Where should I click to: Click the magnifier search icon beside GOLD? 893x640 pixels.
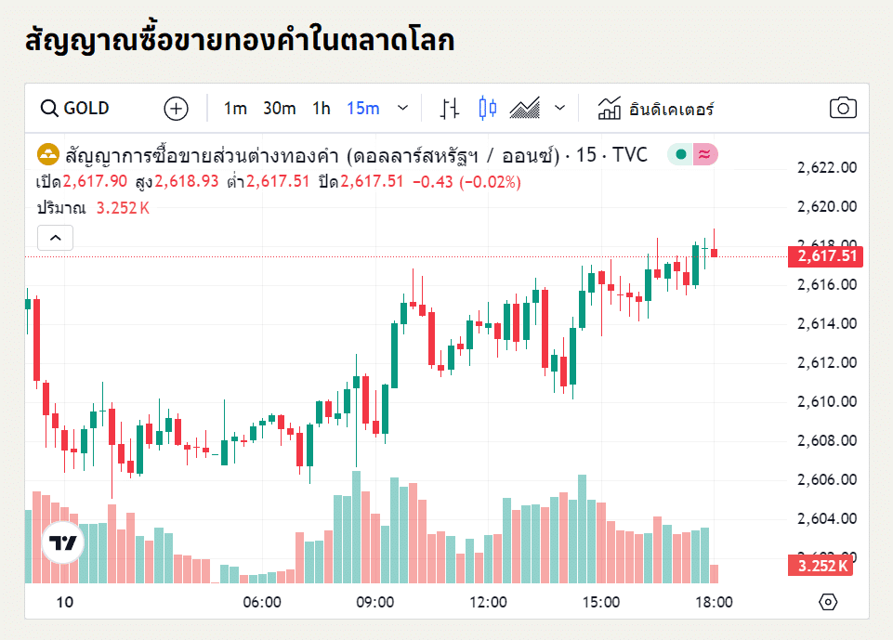tap(49, 108)
